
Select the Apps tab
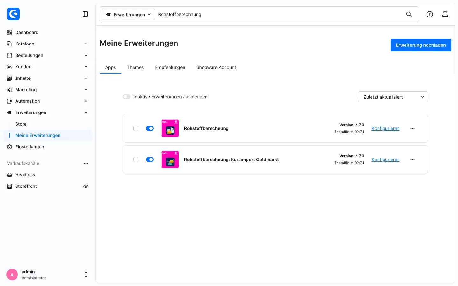click(x=110, y=67)
